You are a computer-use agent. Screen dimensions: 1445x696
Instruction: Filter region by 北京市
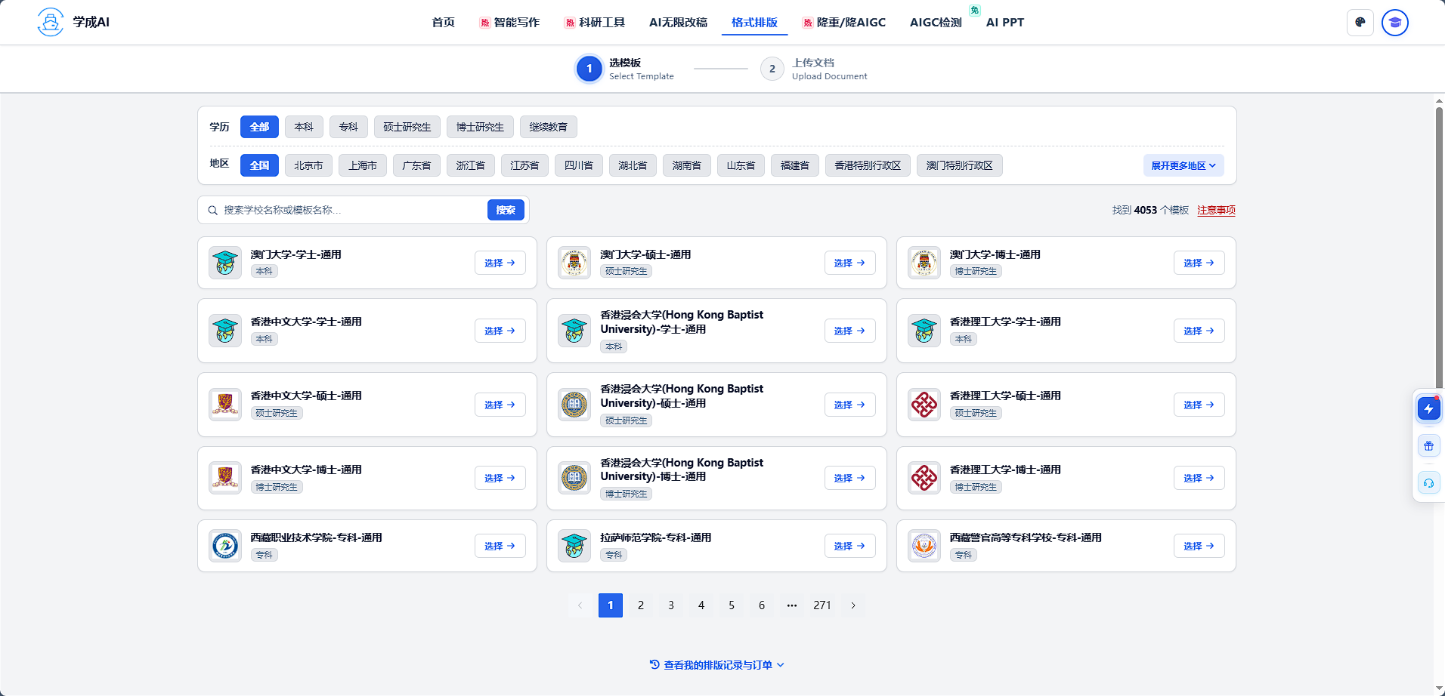point(308,165)
